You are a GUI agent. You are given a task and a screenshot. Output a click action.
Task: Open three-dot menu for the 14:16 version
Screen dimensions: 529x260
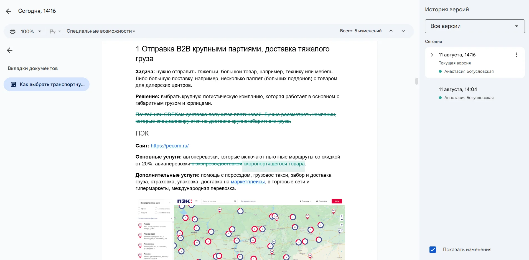tap(516, 55)
